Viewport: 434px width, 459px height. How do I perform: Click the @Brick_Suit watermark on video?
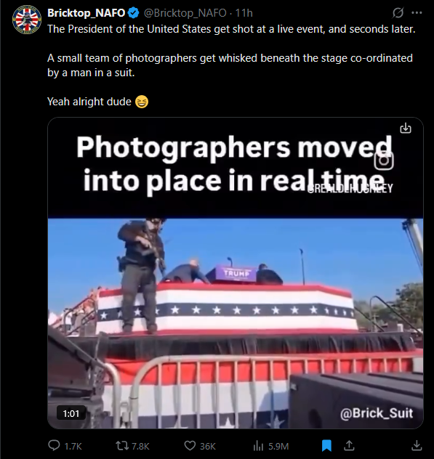click(x=377, y=413)
